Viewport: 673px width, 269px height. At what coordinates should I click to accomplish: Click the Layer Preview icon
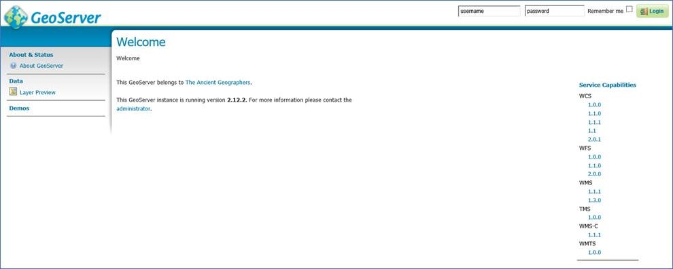14,91
